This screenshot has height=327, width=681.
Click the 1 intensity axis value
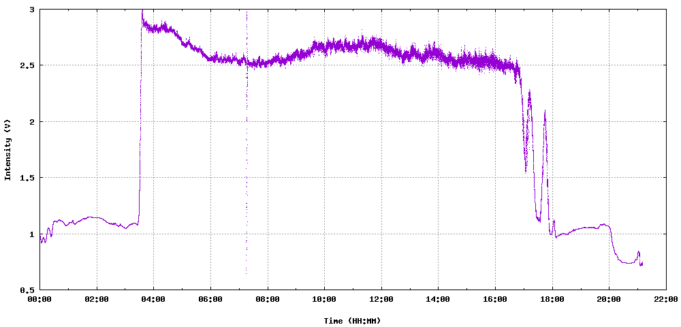pyautogui.click(x=33, y=234)
